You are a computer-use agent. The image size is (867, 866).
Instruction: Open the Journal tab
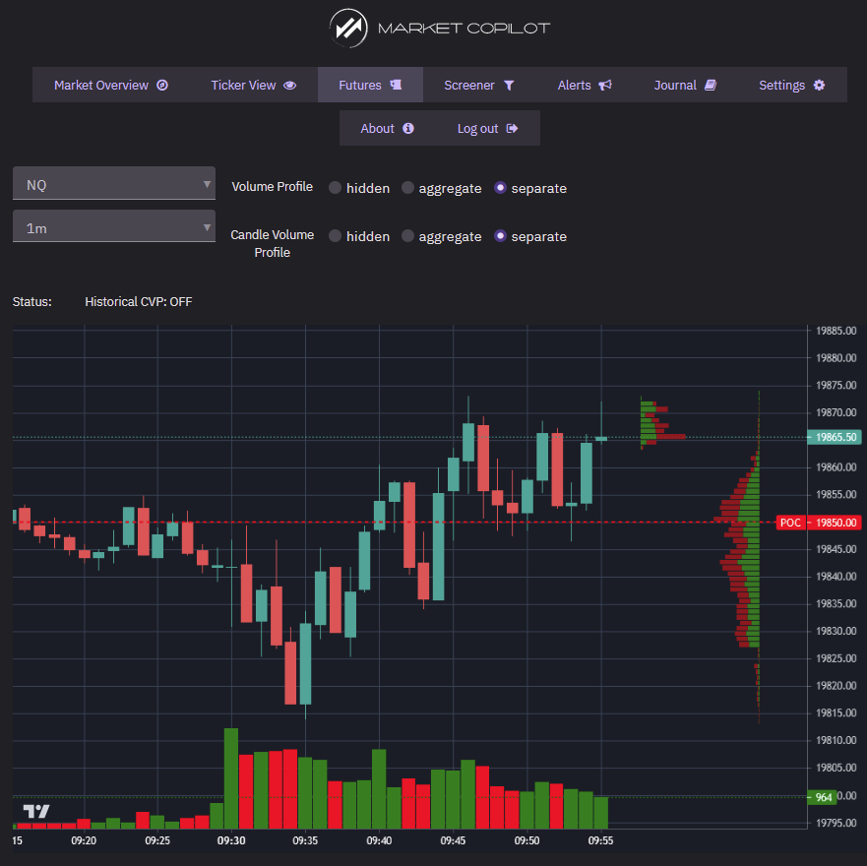686,86
